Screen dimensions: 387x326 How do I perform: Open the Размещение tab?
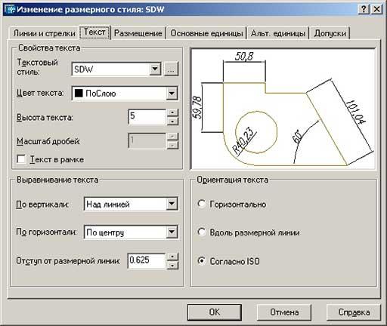coord(138,33)
